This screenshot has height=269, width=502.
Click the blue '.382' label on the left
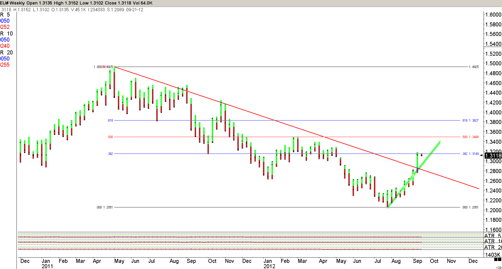[110, 154]
